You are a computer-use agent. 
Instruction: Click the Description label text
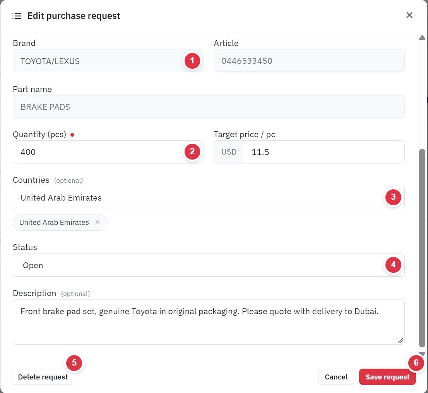tap(34, 293)
